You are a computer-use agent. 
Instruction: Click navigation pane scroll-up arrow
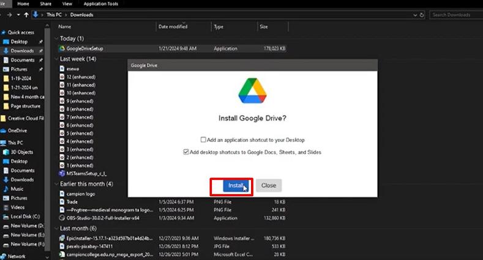click(x=47, y=26)
